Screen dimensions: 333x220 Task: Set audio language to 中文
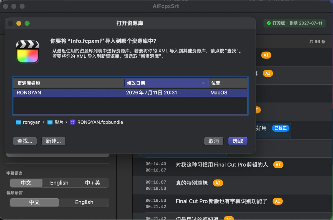click(34, 202)
